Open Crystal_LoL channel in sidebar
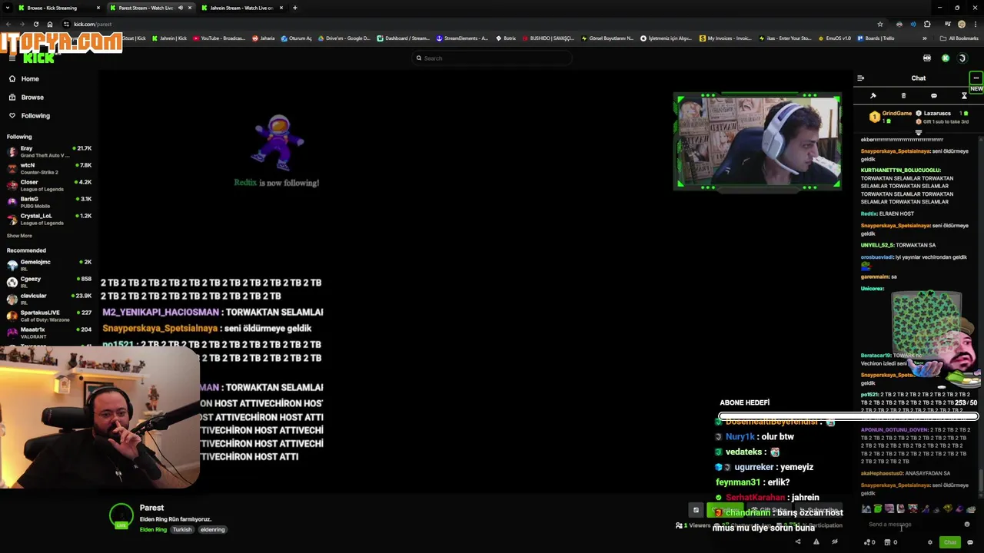The image size is (984, 553). point(49,219)
